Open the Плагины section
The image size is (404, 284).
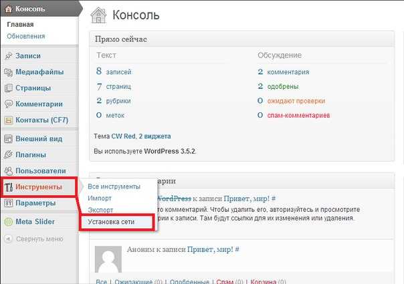(31, 155)
